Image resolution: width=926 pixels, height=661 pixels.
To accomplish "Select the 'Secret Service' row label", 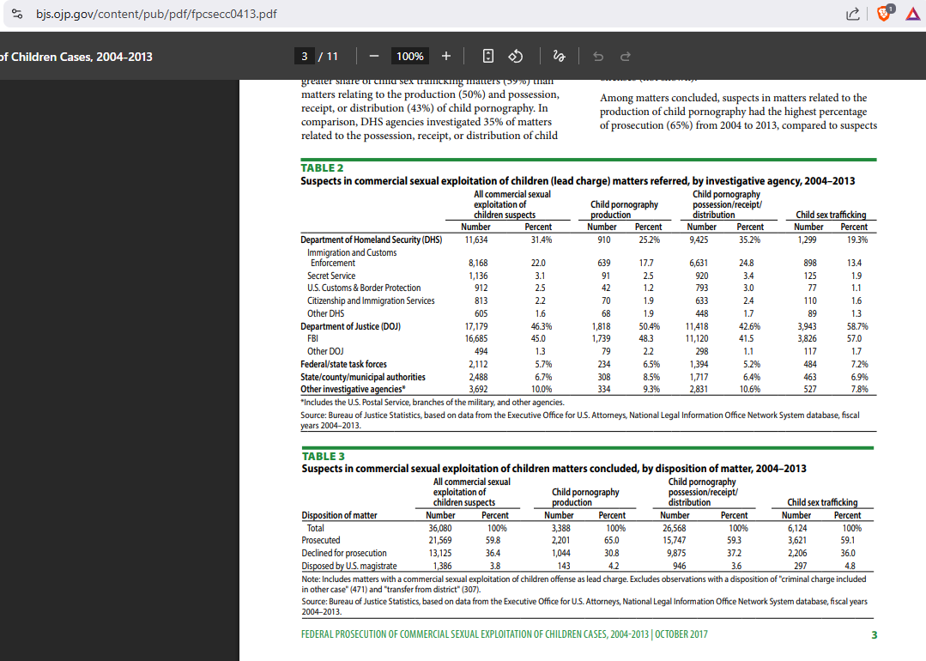I will [331, 276].
